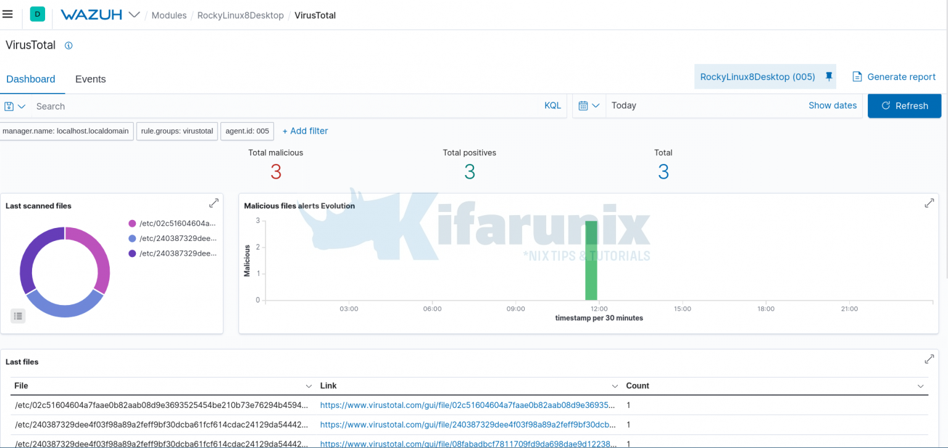Open the calendar date picker dropdown
The image size is (948, 448).
click(x=590, y=105)
